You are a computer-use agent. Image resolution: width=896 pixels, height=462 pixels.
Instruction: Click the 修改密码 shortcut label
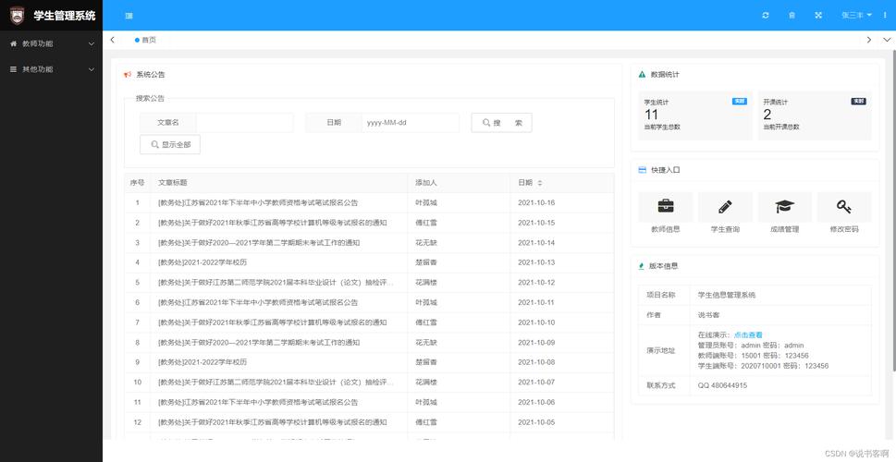(844, 229)
